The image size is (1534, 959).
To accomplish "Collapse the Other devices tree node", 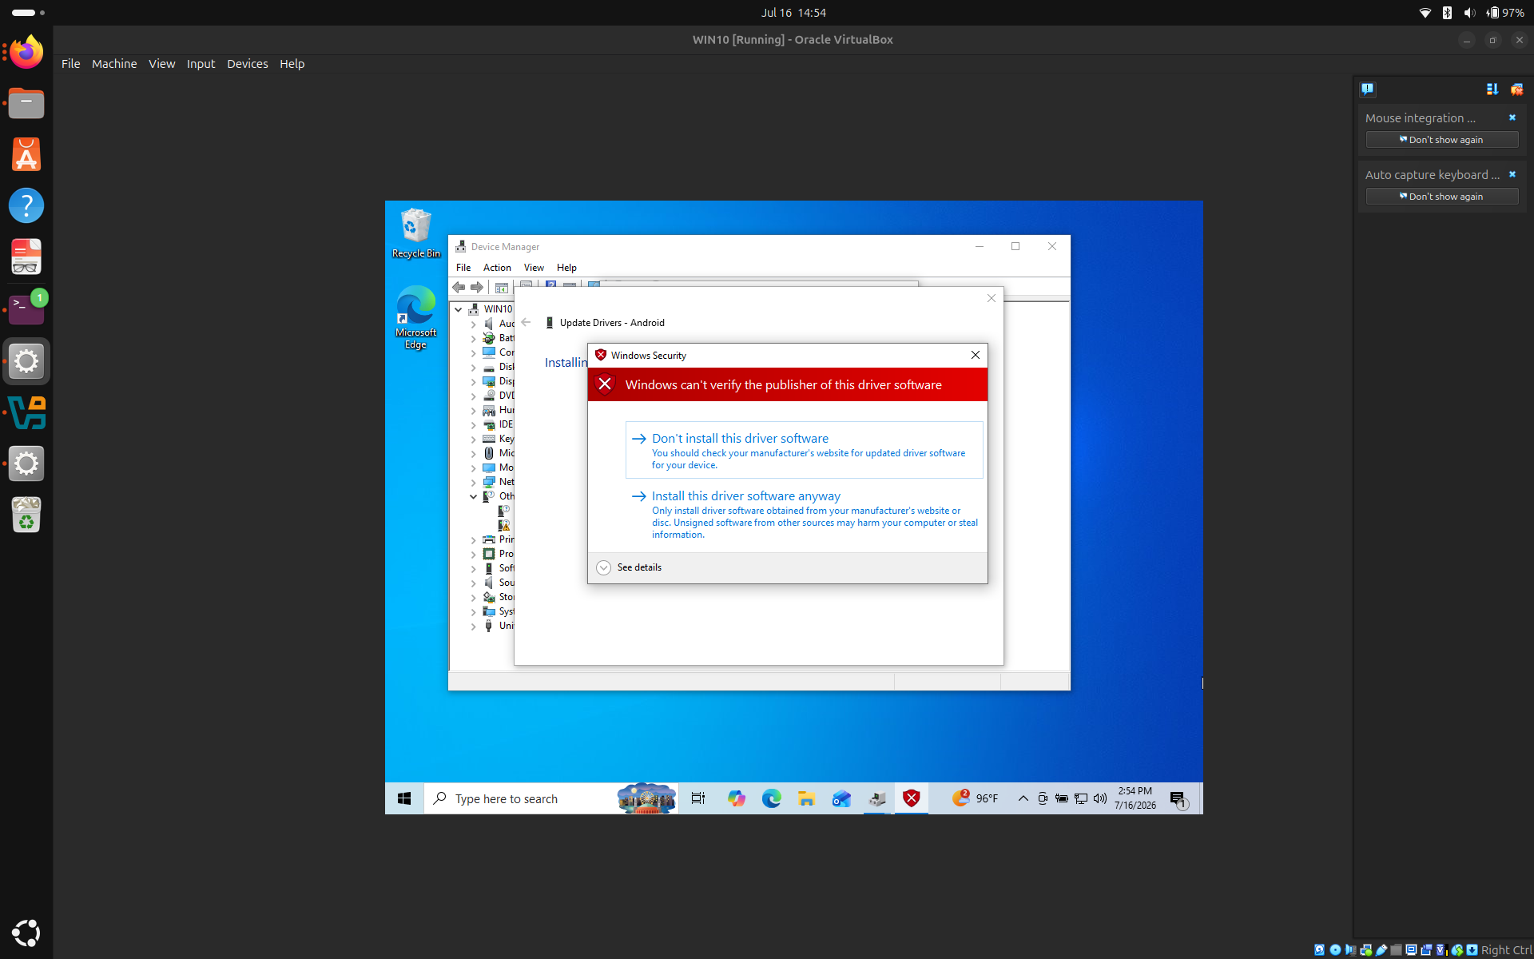I will pos(474,497).
